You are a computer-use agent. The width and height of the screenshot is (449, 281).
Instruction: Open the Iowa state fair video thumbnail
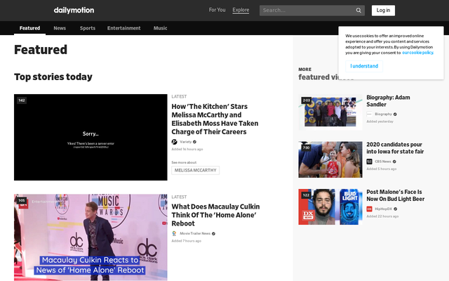click(330, 159)
